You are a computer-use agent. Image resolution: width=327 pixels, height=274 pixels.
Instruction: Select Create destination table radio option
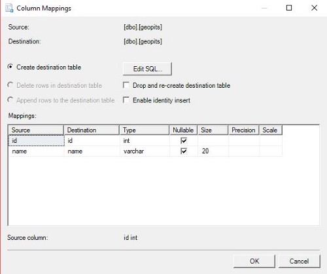pyautogui.click(x=10, y=67)
